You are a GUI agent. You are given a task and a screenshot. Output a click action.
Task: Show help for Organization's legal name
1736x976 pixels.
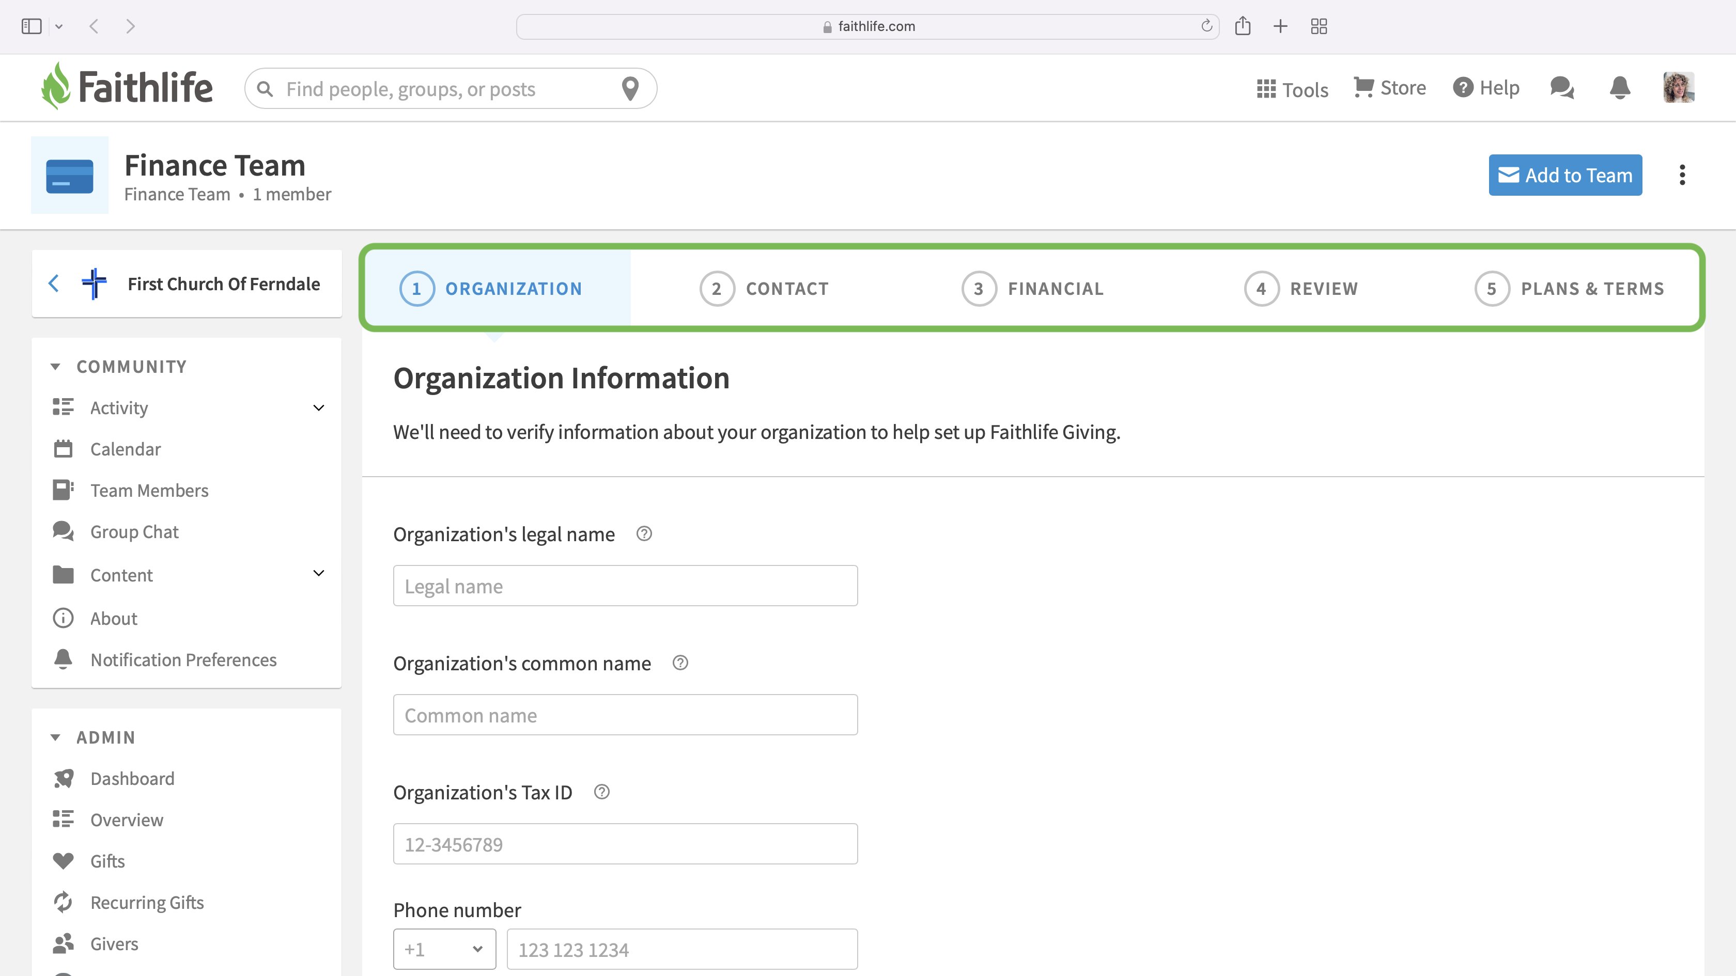(x=644, y=533)
